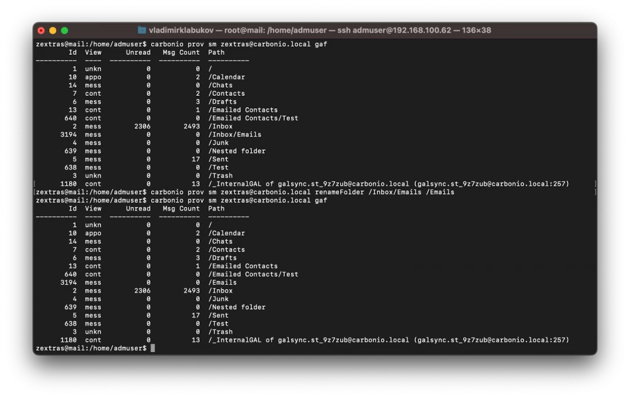Click the Path column header

[x=216, y=52]
